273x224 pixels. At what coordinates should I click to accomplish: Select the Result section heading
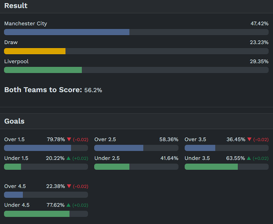click(x=16, y=6)
